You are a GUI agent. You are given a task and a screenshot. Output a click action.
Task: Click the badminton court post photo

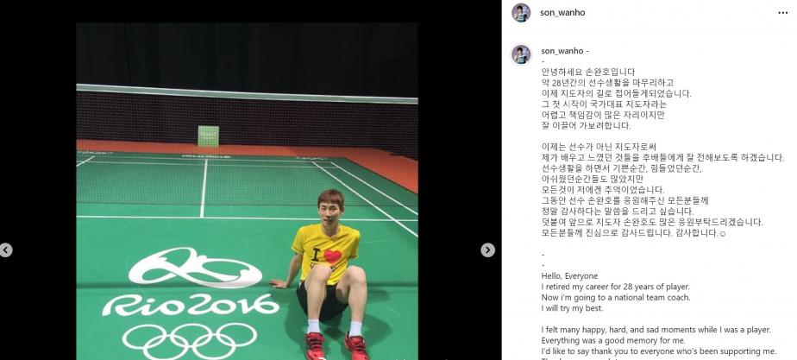247,191
